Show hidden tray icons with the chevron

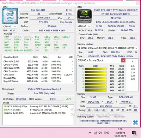[x=90, y=133]
